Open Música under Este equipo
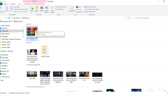Image resolution: width=168 pixels, height=94 pixels. point(4,68)
